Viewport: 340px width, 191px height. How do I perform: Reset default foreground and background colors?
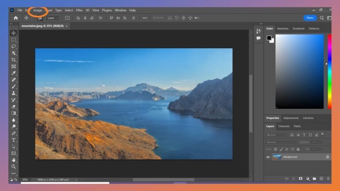click(x=11, y=180)
